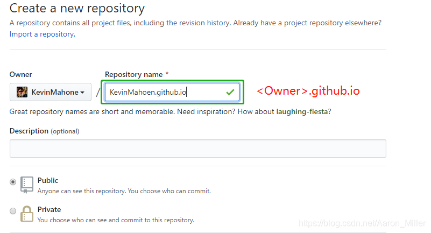
Task: Click the Private lock icon
Action: [x=27, y=214]
